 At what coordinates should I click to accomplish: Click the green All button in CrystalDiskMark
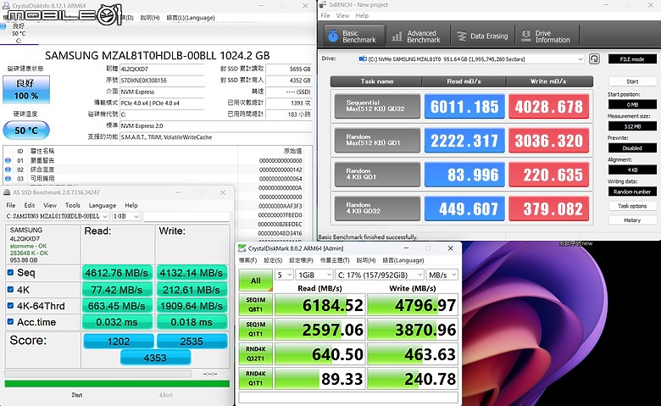coord(255,281)
